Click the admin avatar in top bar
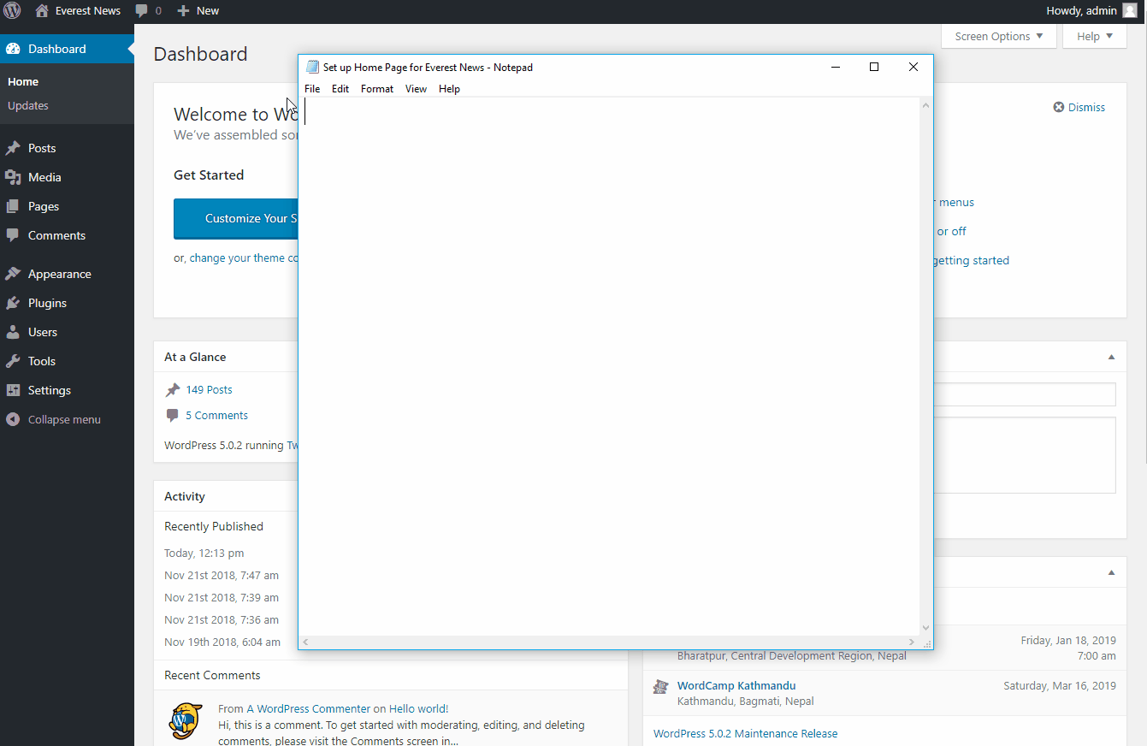This screenshot has width=1147, height=746. click(x=1130, y=11)
